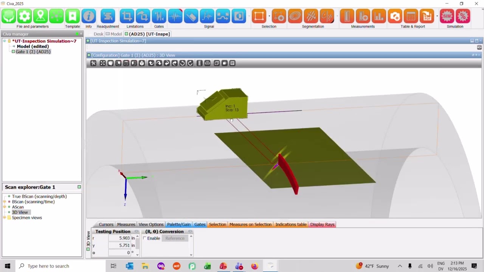
Task: Toggle the green 3D View indicator on bottom panel
Action: tap(88, 249)
